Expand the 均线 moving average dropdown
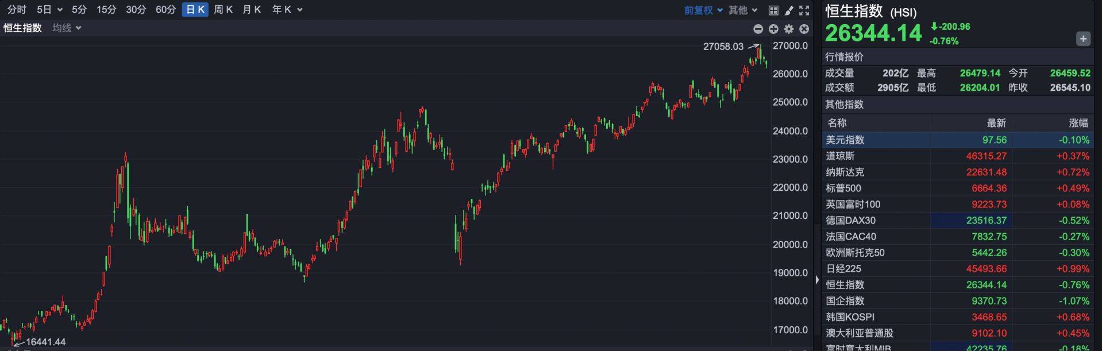Screen dimensions: 1102x351 point(67,28)
